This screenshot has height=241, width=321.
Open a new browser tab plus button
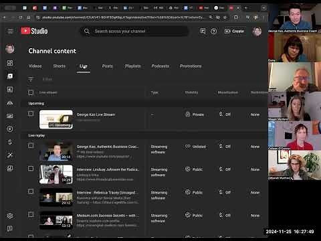click(x=246, y=8)
